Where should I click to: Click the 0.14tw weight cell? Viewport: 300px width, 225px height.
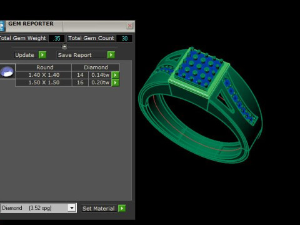(x=100, y=75)
